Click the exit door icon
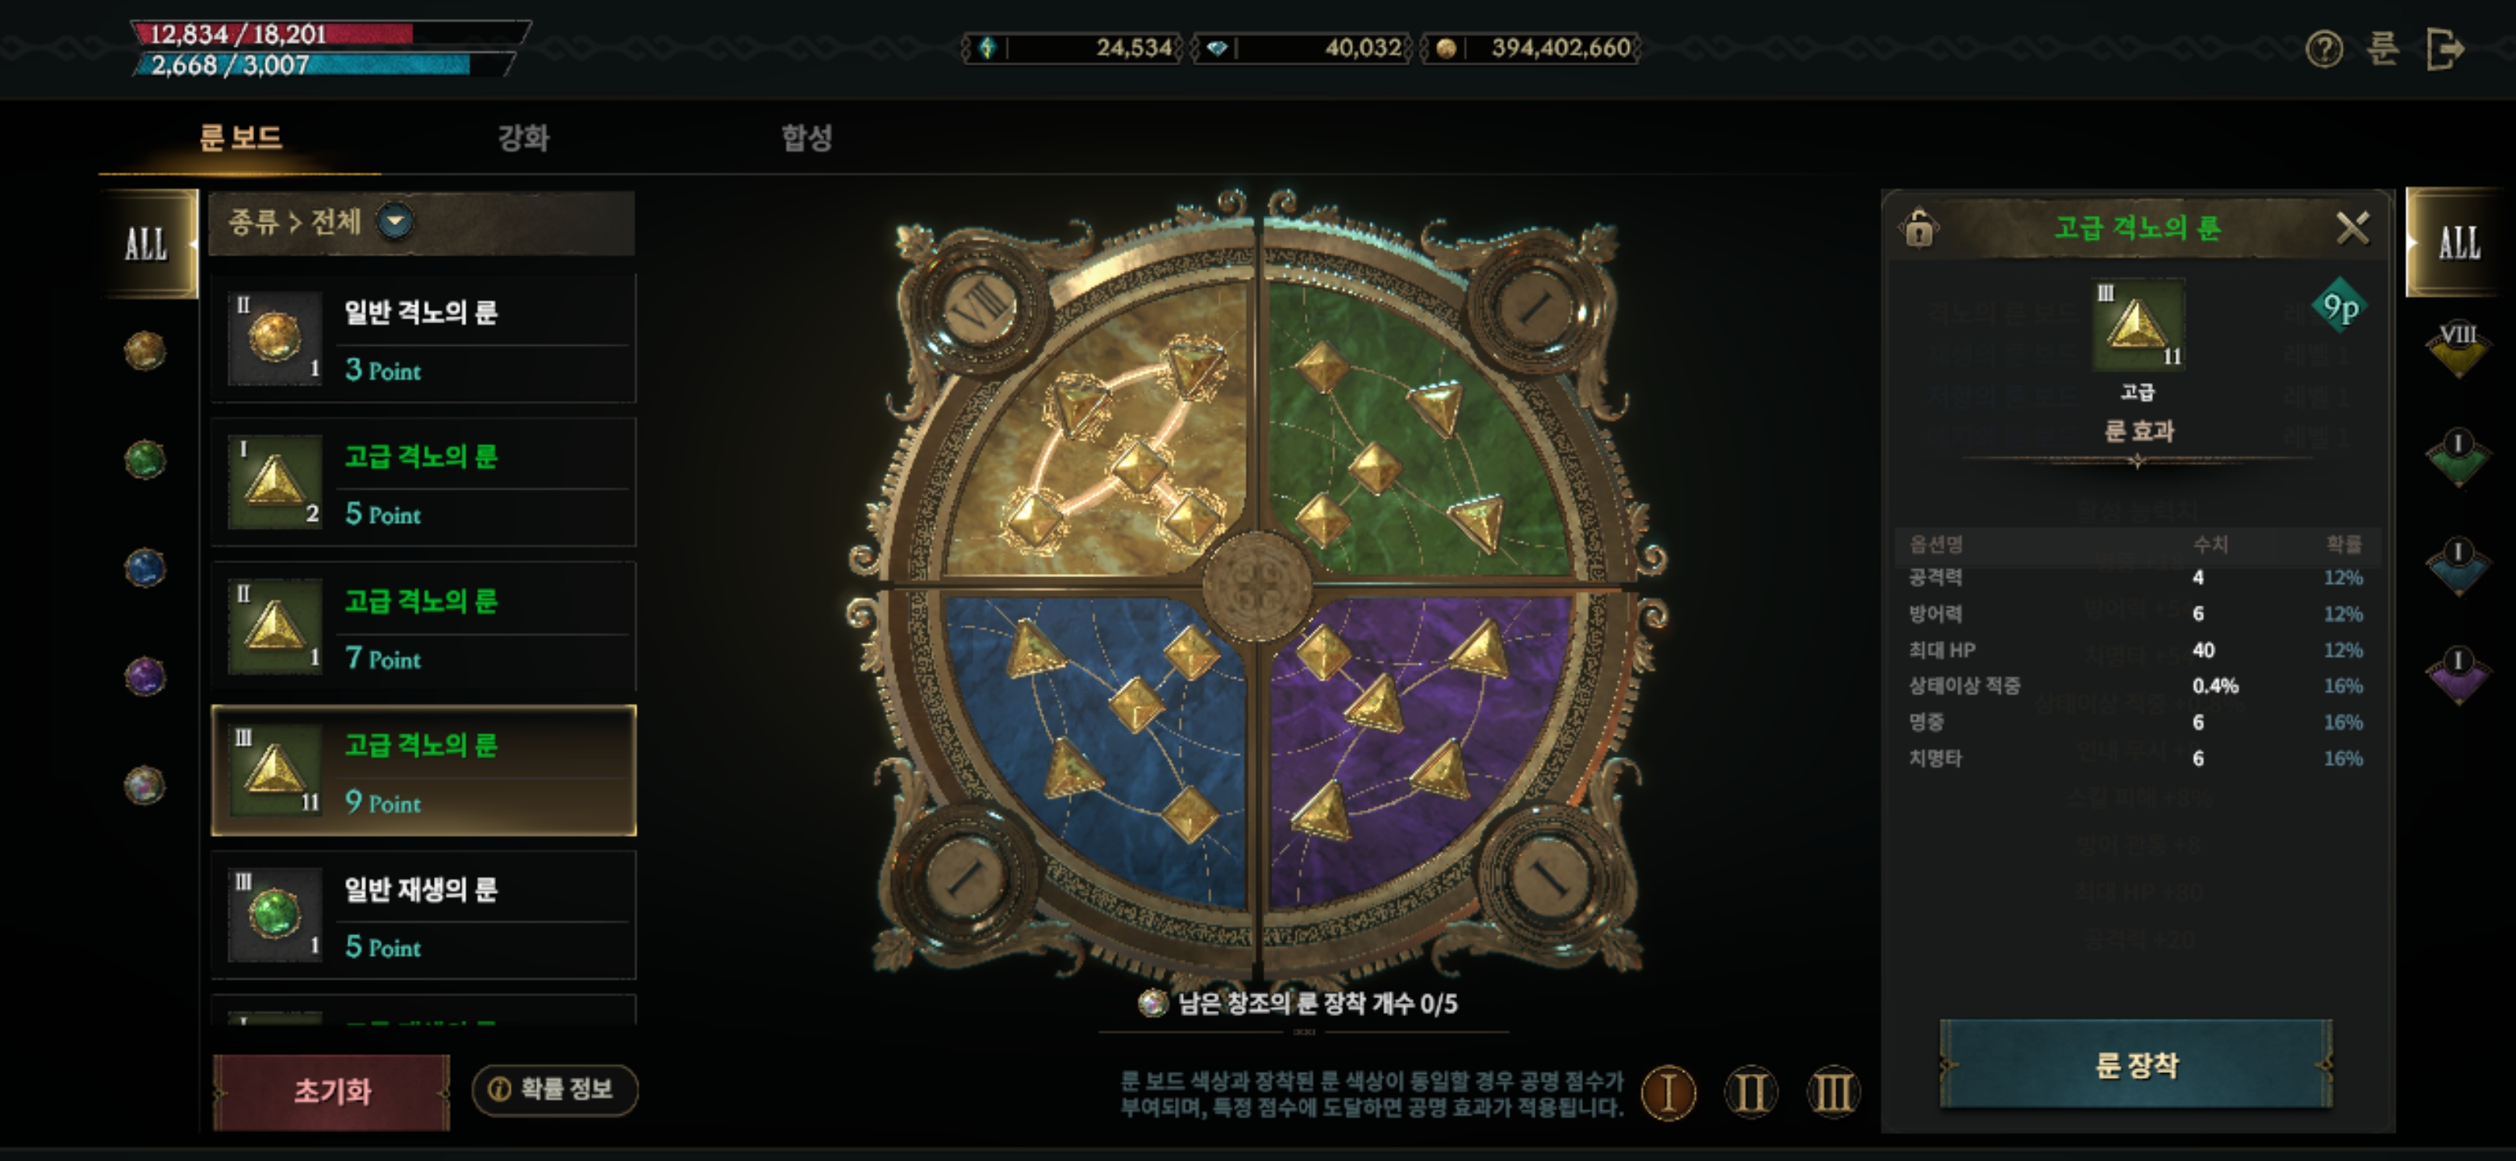Screen dimensions: 2516x1161 [2445, 48]
